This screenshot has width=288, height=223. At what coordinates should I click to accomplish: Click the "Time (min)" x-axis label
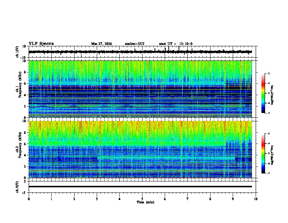[145, 202]
